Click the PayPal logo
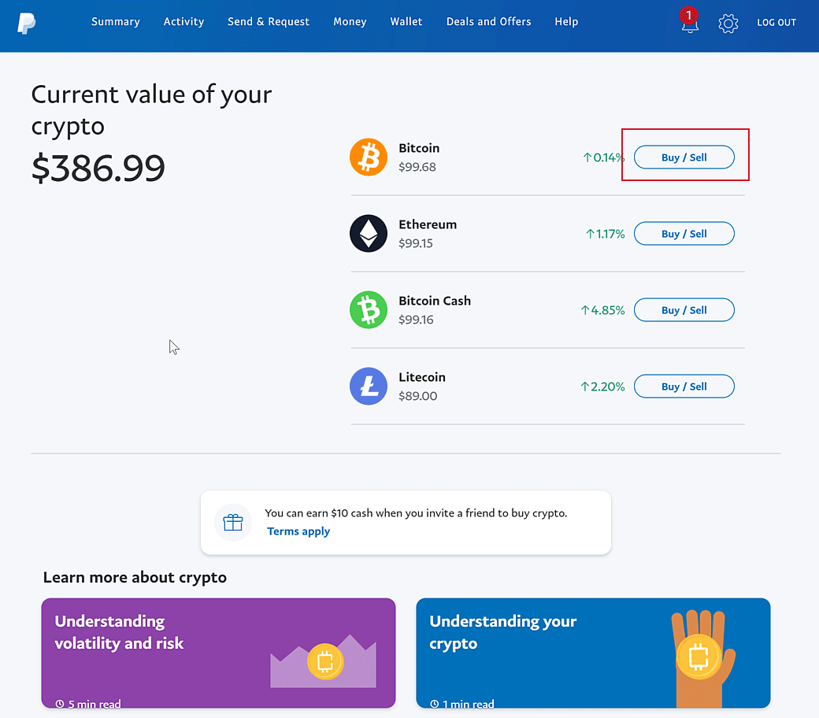The image size is (819, 718). [x=27, y=23]
